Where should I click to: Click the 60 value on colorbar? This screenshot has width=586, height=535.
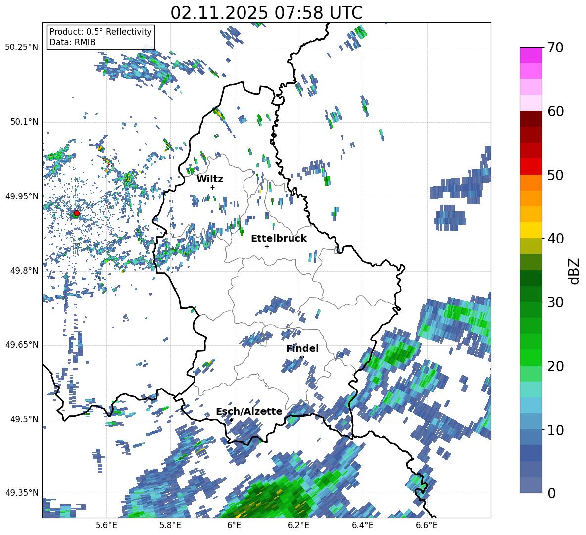[x=555, y=111]
